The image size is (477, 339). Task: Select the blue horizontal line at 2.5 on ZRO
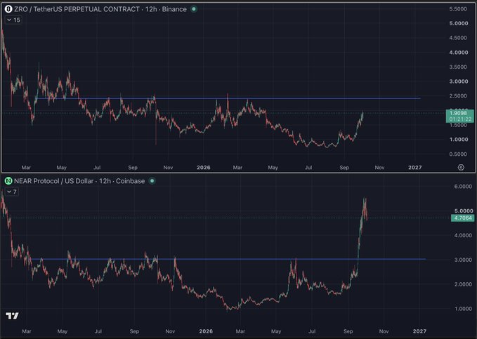pyautogui.click(x=228, y=98)
